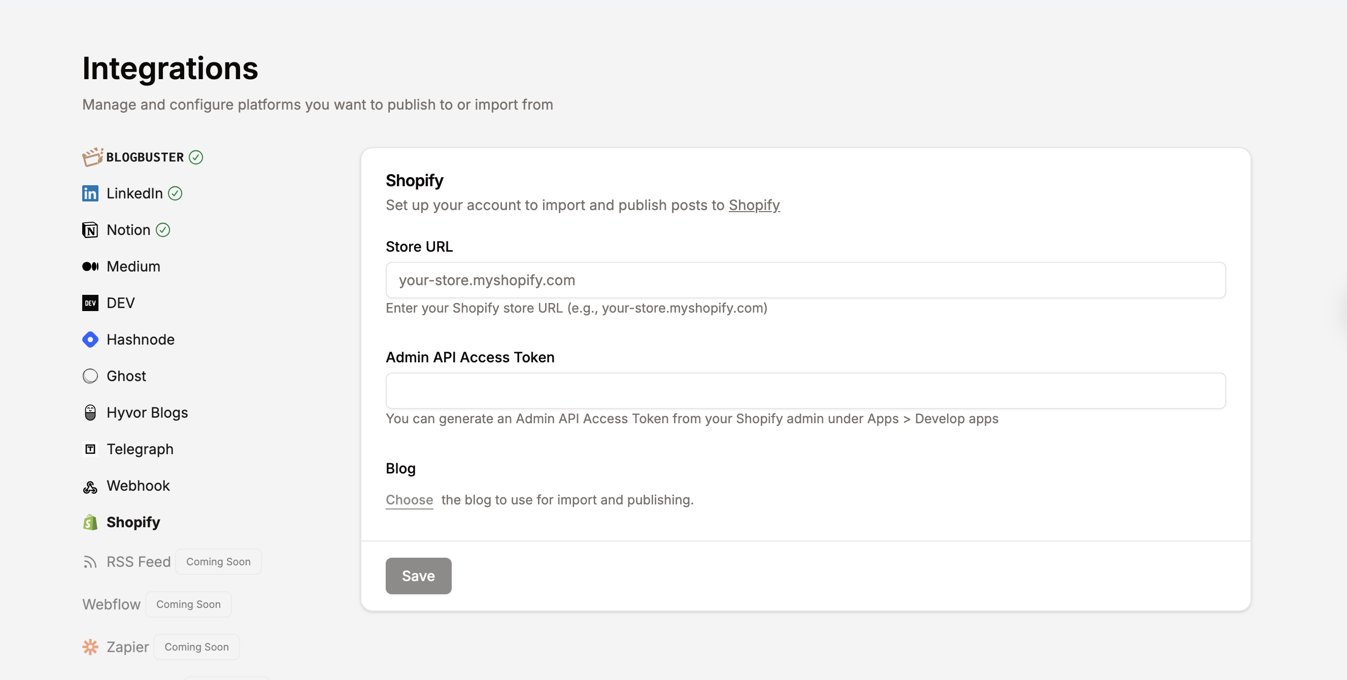The image size is (1347, 680).
Task: Click the Shopify bag icon in sidebar
Action: pos(90,522)
